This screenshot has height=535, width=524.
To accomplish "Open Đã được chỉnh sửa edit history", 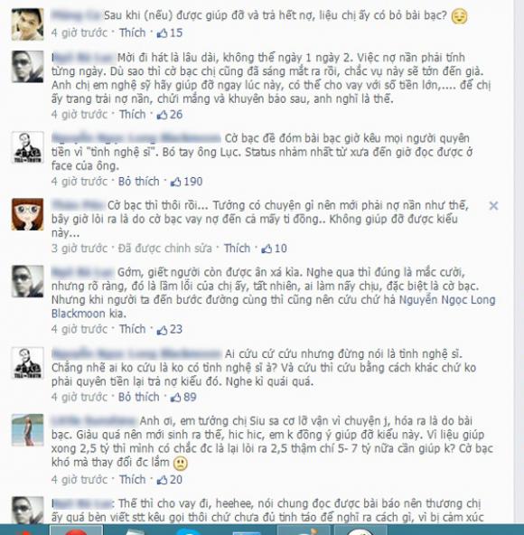I will click(x=165, y=249).
